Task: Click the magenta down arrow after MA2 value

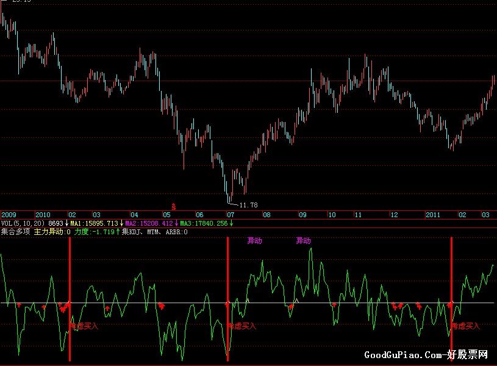Action: (x=176, y=224)
